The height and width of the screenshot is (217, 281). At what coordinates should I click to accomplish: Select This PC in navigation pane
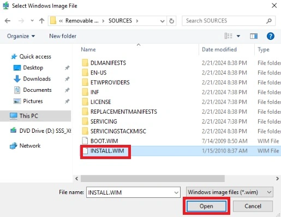(35, 116)
